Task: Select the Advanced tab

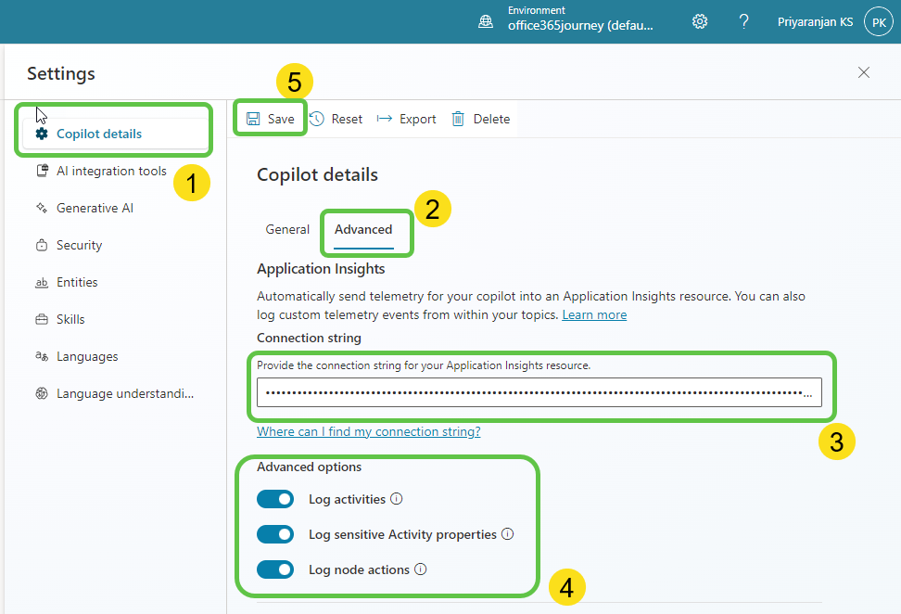Action: (364, 229)
